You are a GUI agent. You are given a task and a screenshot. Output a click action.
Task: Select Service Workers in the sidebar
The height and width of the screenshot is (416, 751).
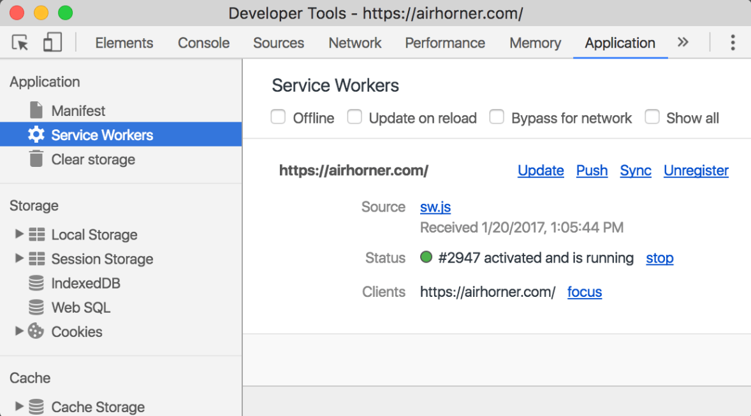120,134
